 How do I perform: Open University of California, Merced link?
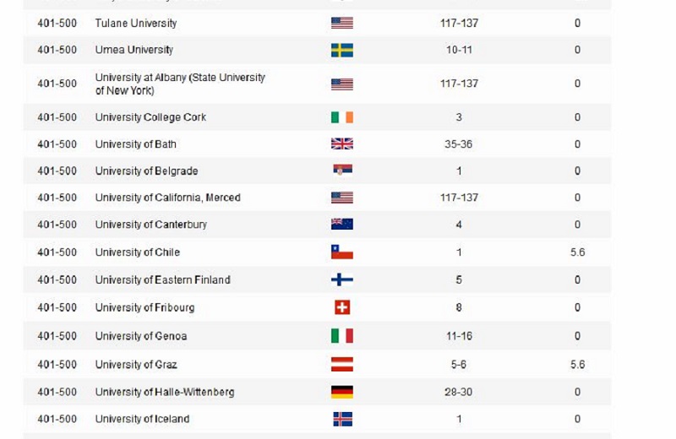(x=167, y=198)
